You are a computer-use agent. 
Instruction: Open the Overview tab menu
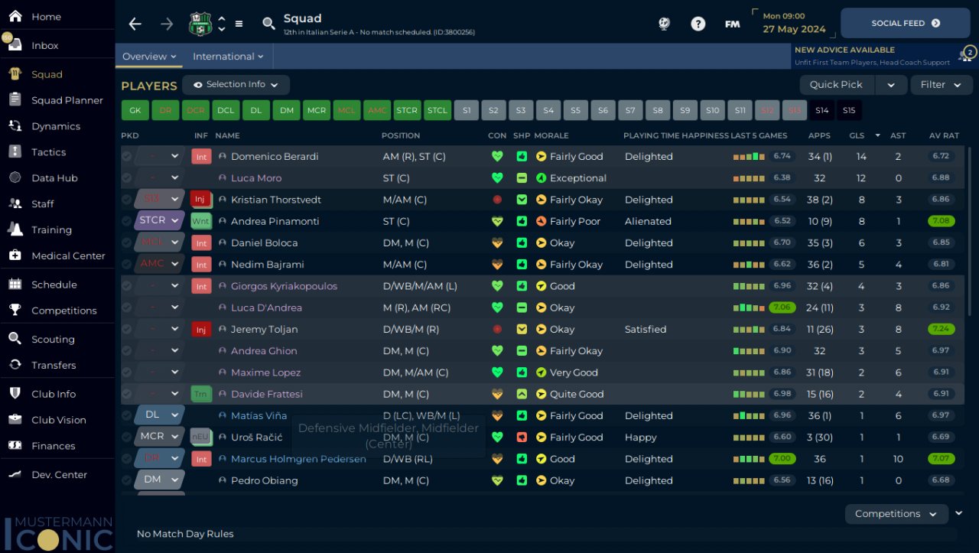point(149,57)
